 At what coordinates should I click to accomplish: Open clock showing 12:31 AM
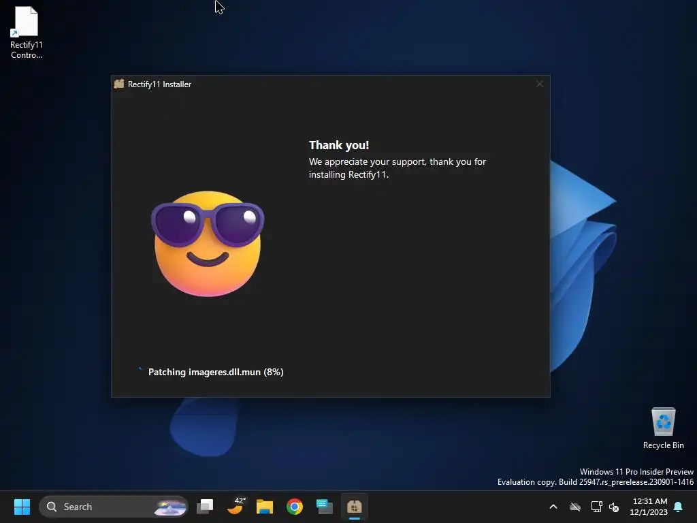[649, 507]
